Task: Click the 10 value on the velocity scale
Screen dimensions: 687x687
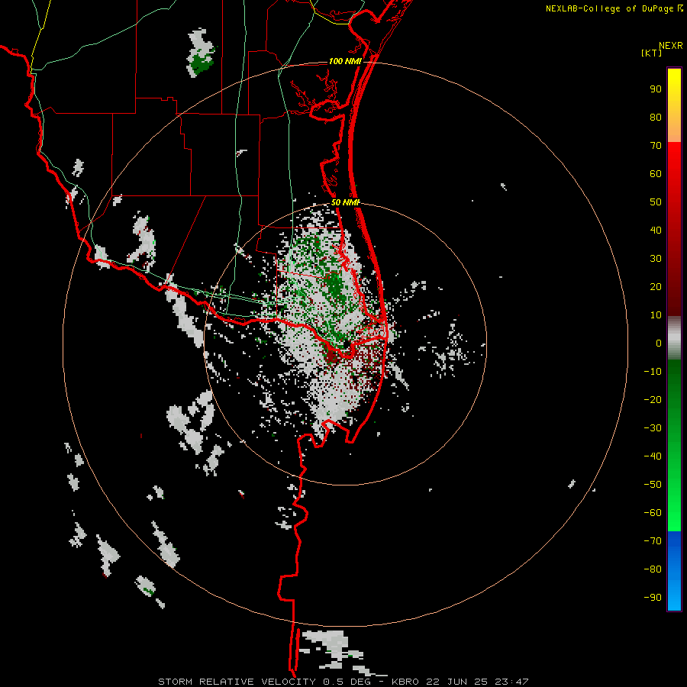Action: coord(656,315)
